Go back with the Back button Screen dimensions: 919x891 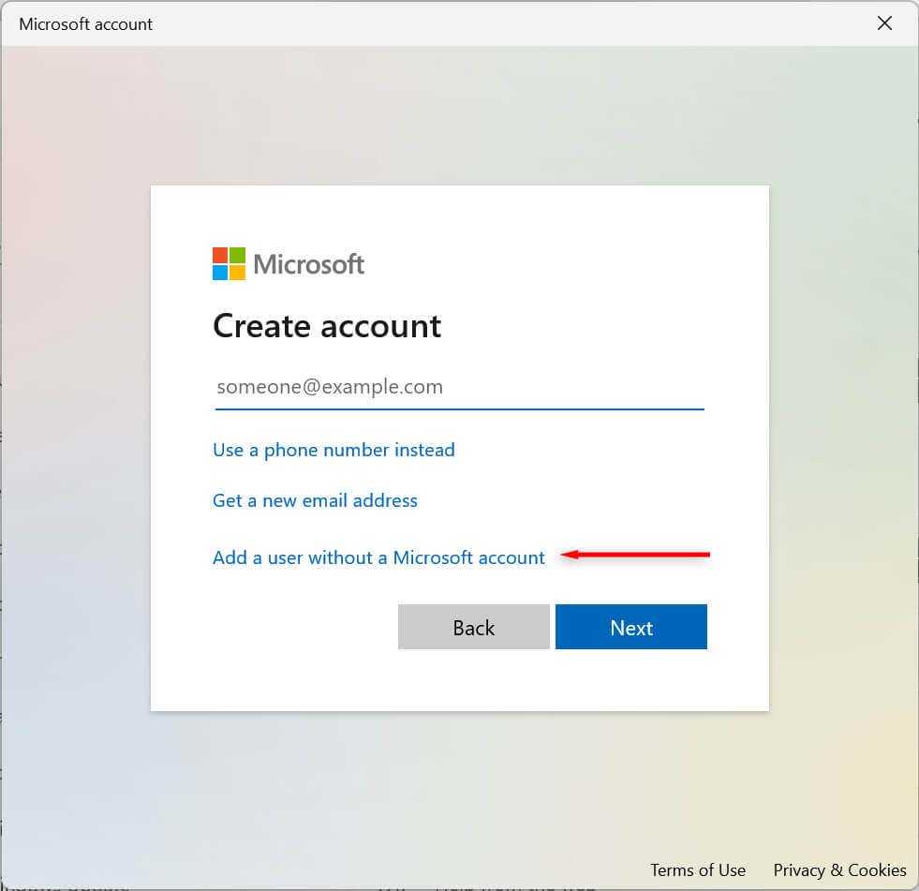coord(474,627)
